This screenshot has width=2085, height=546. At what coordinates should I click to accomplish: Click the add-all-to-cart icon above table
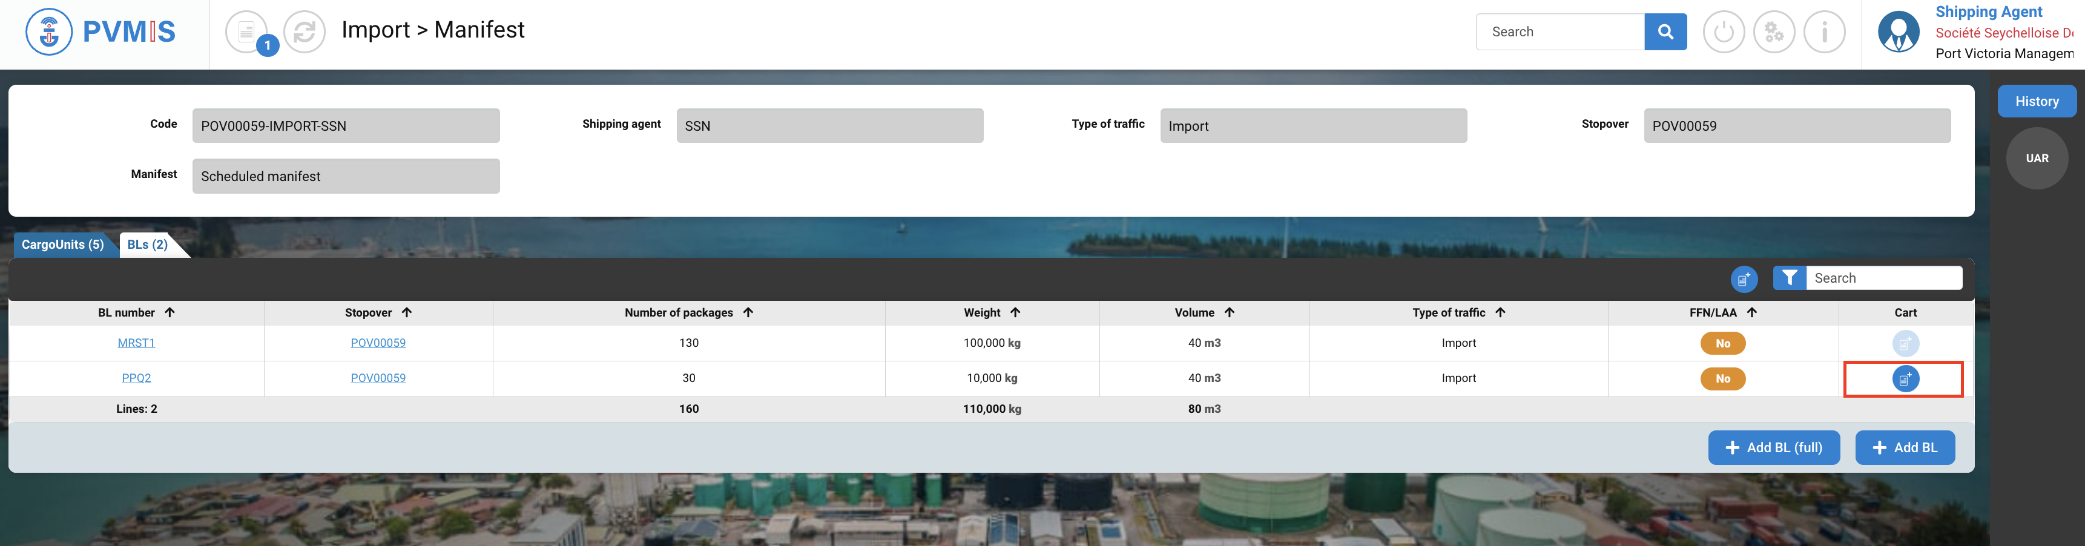pos(1744,280)
